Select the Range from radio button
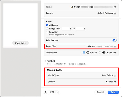The image size is (122, 97). tap(47, 29)
